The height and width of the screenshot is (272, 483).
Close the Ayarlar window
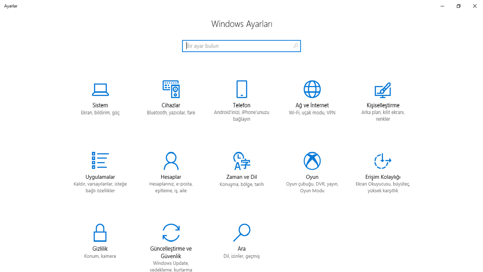click(x=475, y=6)
